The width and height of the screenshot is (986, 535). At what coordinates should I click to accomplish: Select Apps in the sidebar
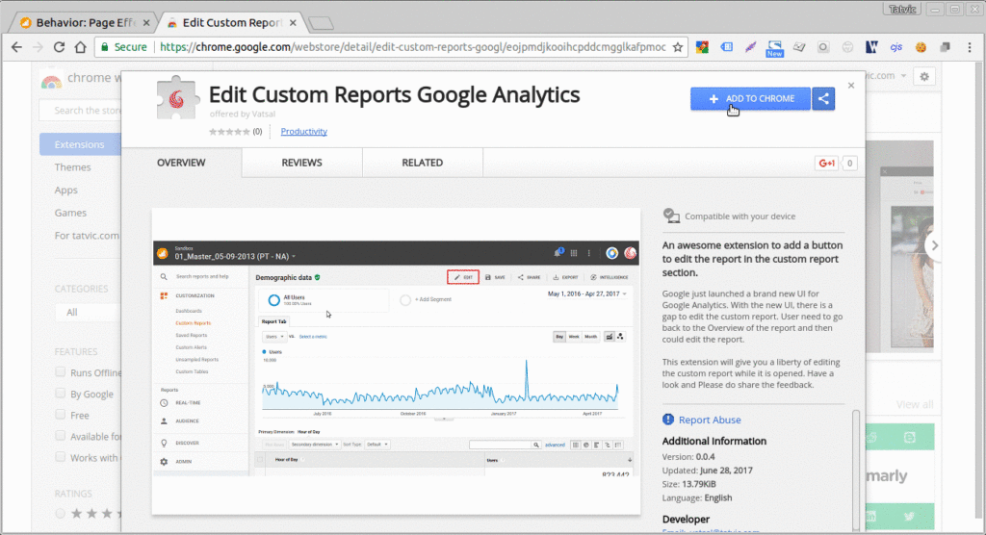(66, 190)
